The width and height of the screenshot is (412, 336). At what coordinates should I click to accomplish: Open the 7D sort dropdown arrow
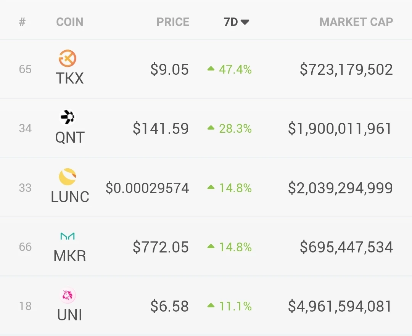[245, 22]
